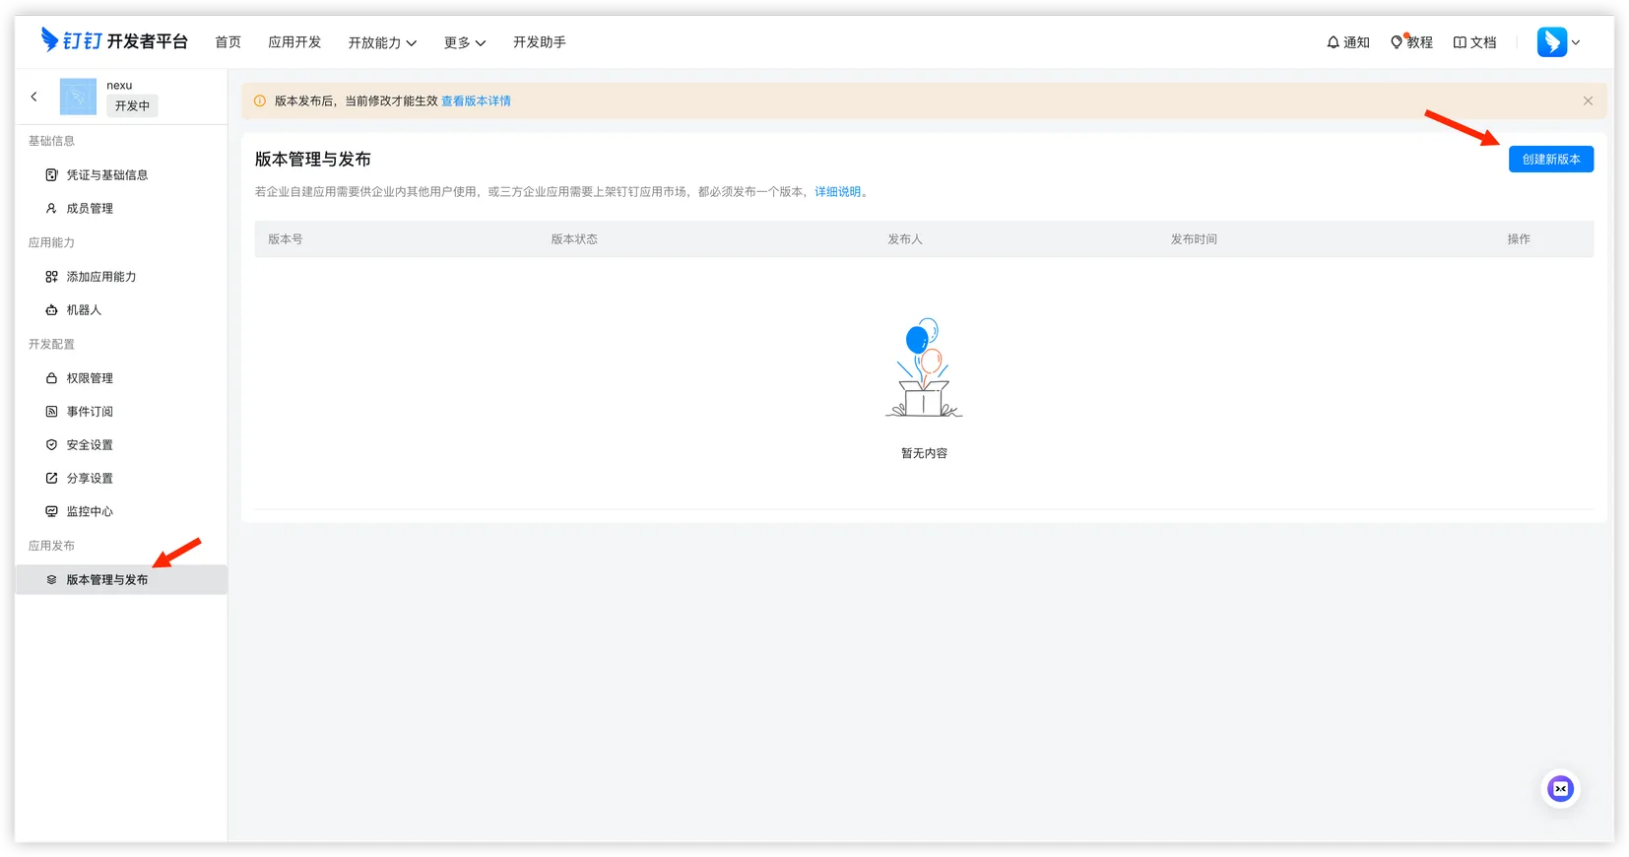Click the banner warning info icon
Viewport: 1629px width, 857px height.
(260, 101)
